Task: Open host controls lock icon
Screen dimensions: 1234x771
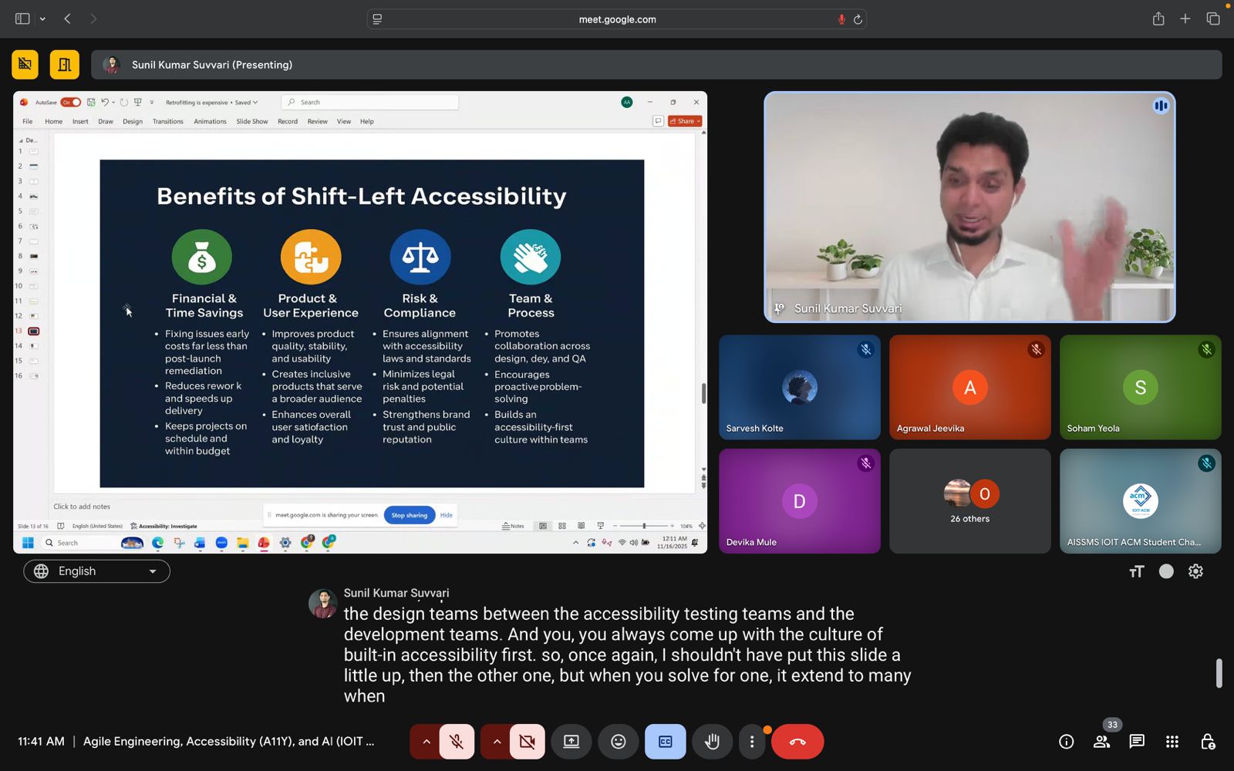Action: coord(1207,742)
